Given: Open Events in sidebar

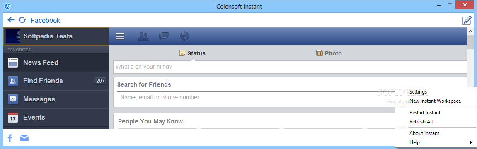Looking at the screenshot, I should click(x=56, y=118).
